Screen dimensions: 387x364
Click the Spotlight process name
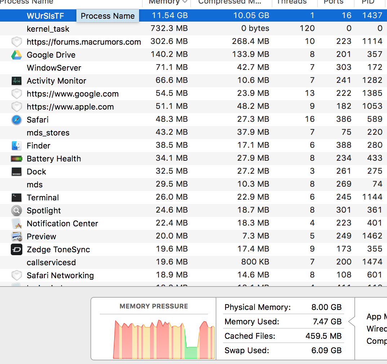tap(44, 210)
